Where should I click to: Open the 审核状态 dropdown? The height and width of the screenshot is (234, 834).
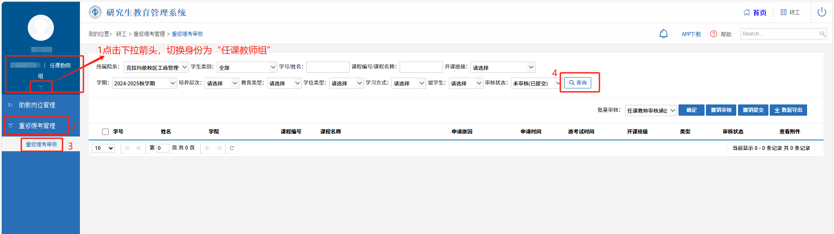click(x=536, y=83)
